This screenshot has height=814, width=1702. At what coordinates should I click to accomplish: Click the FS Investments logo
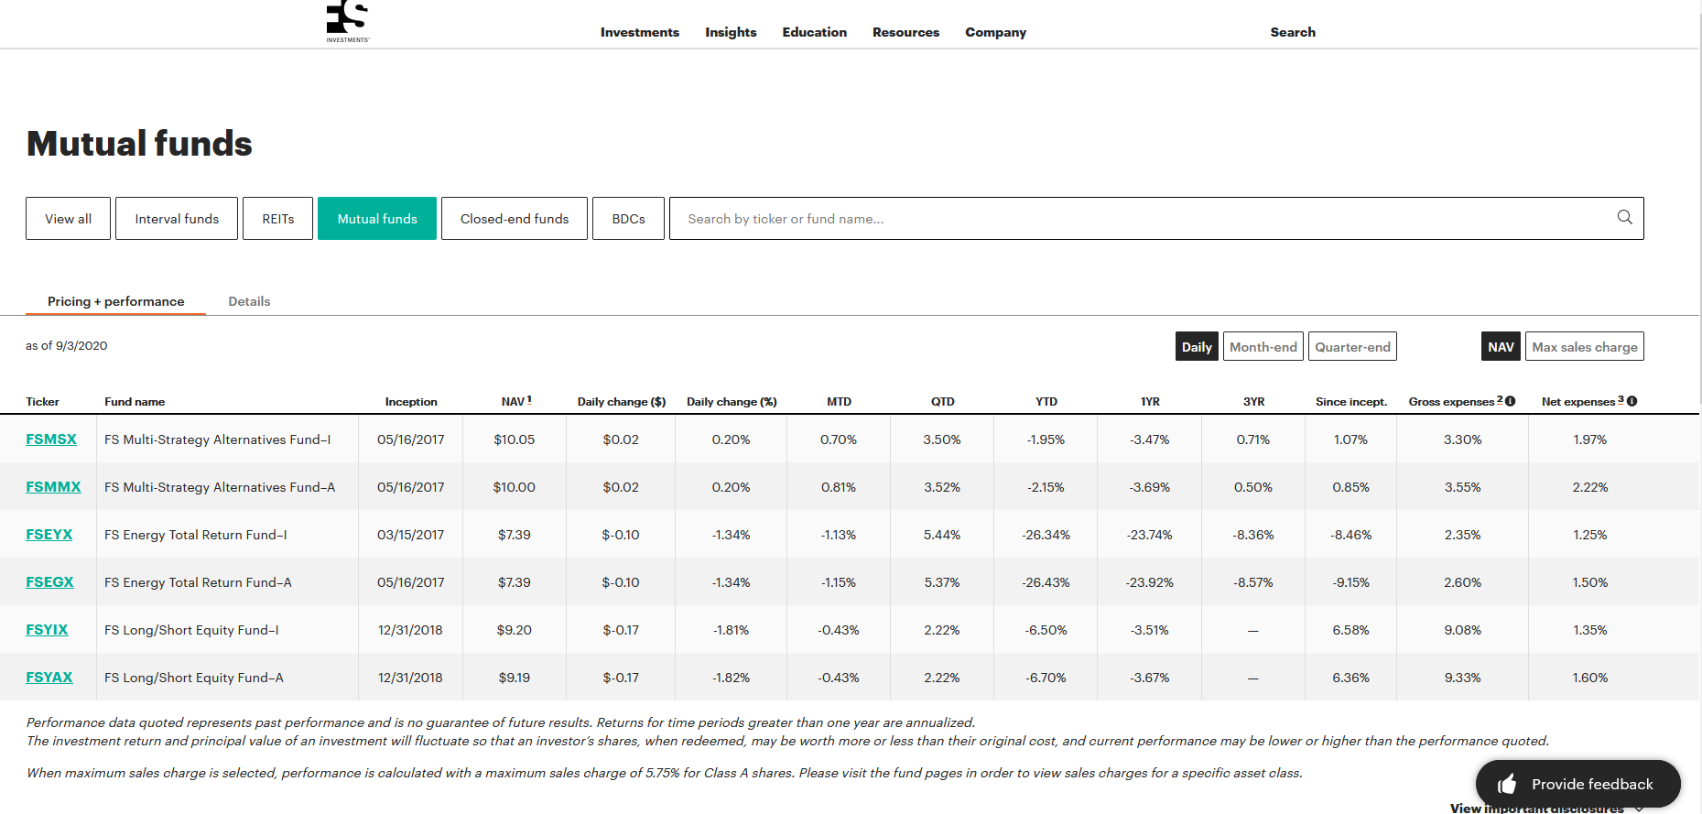(x=348, y=21)
